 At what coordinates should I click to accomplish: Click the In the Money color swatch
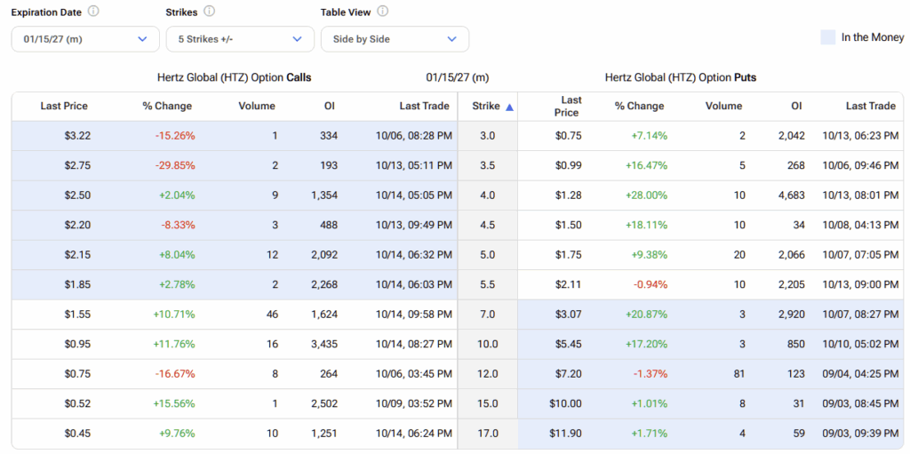[827, 37]
